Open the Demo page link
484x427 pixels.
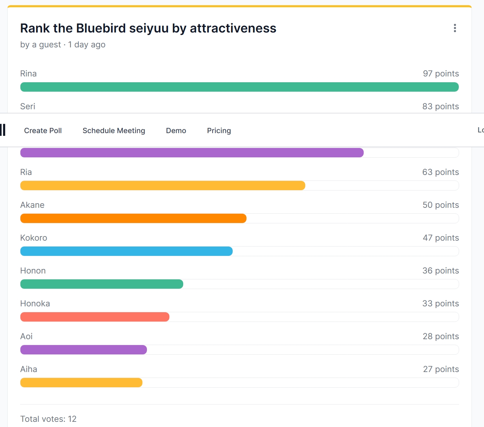click(x=176, y=131)
